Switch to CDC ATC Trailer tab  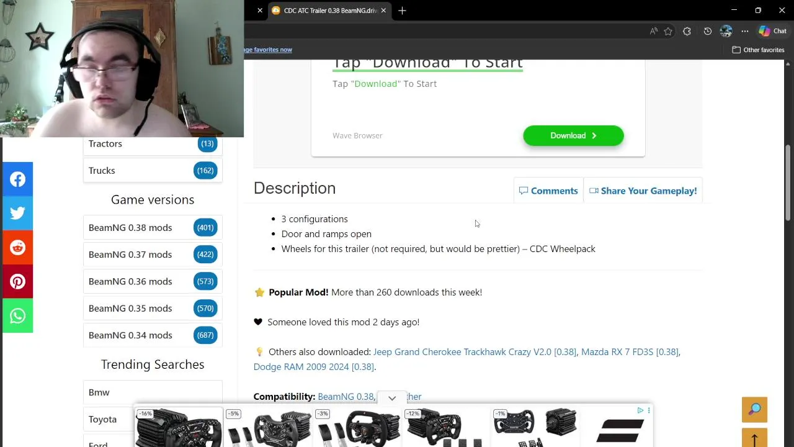point(329,11)
